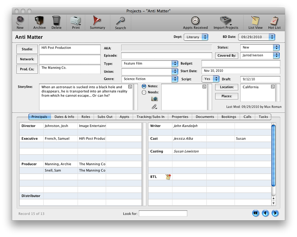This screenshot has width=297, height=237.
Task: Click the AKA input field
Action: point(166,48)
